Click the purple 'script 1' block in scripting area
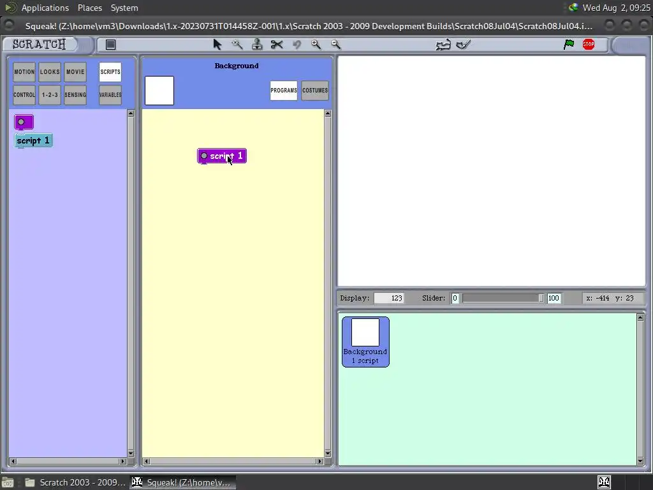Screen dimensions: 653x490 click(x=222, y=156)
